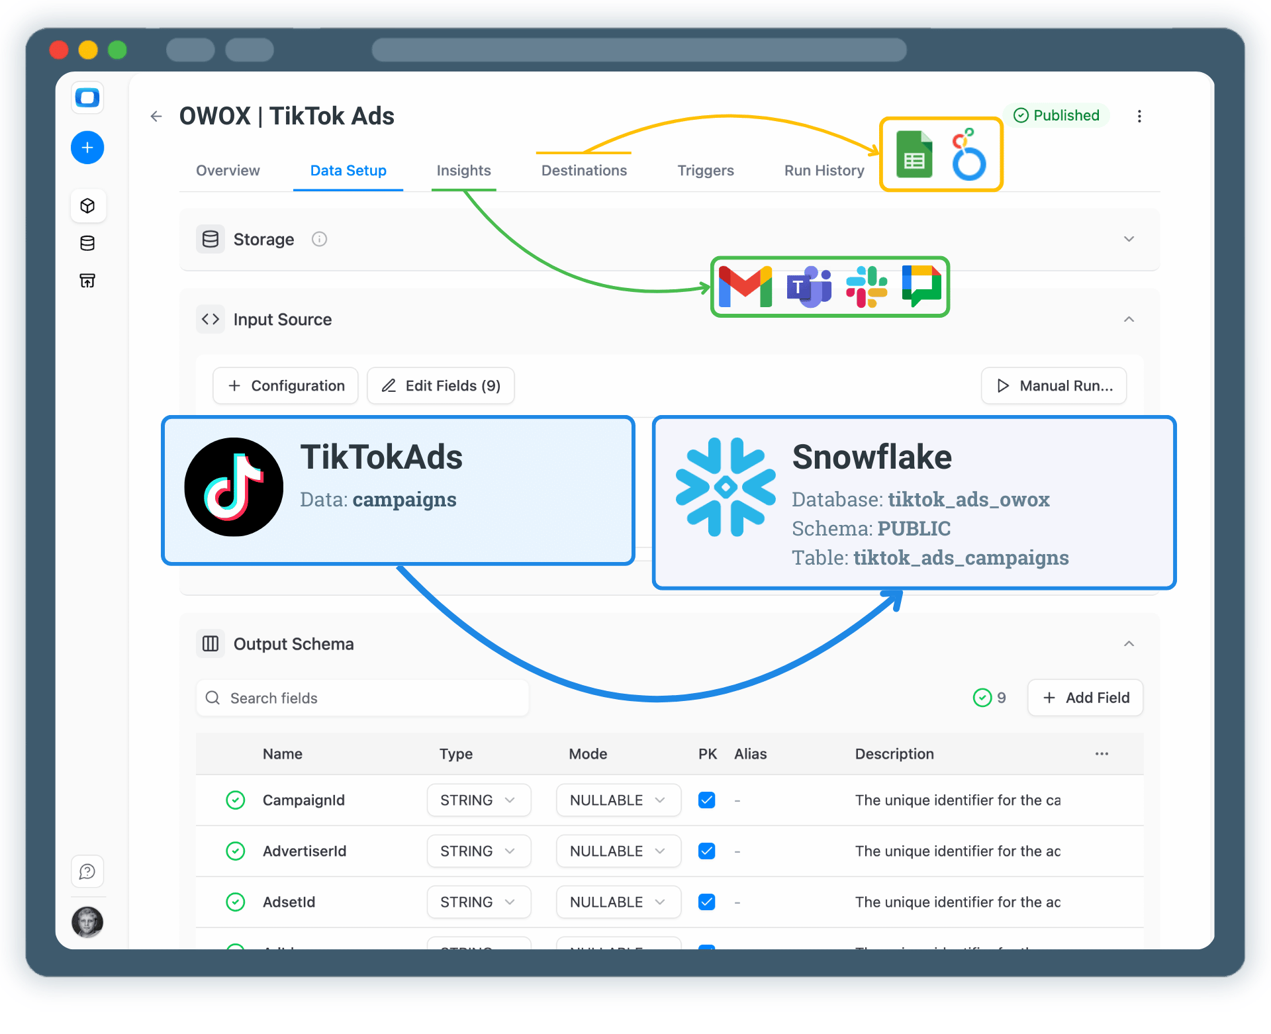Open the Run History tab
The width and height of the screenshot is (1271, 1034).
[x=824, y=170]
